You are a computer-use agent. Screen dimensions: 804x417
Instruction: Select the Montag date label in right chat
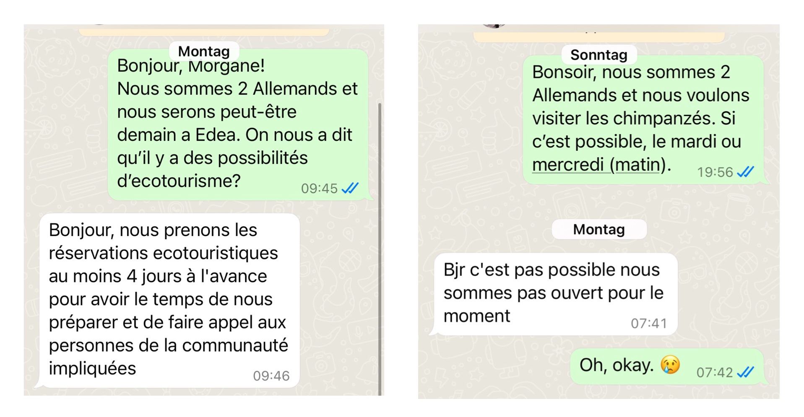point(599,230)
